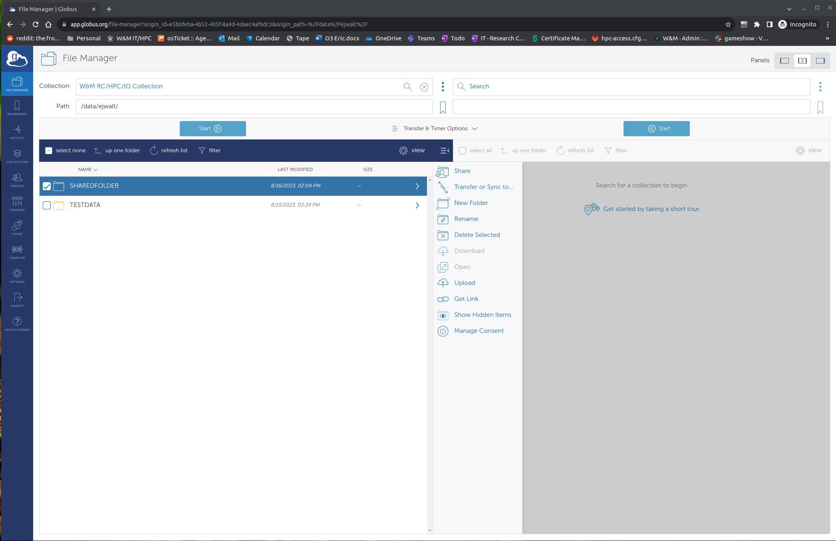Open Bookmarks in the sidebar
The image size is (836, 541).
pyautogui.click(x=17, y=108)
